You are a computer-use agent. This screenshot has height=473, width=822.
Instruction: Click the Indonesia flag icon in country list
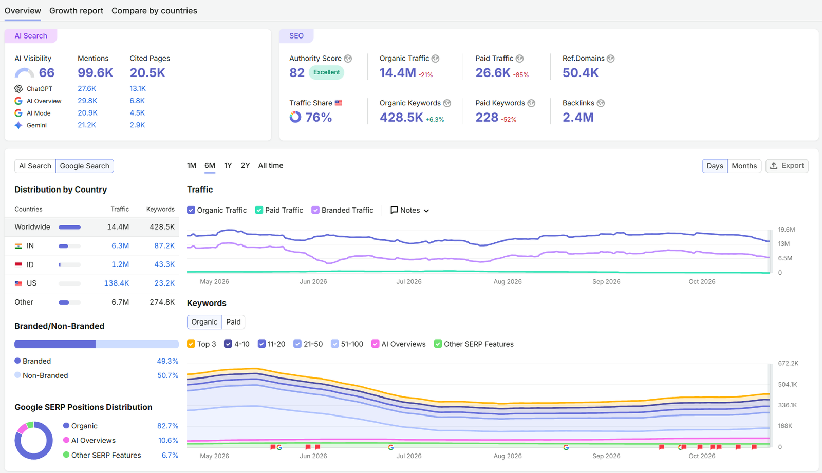(x=18, y=264)
